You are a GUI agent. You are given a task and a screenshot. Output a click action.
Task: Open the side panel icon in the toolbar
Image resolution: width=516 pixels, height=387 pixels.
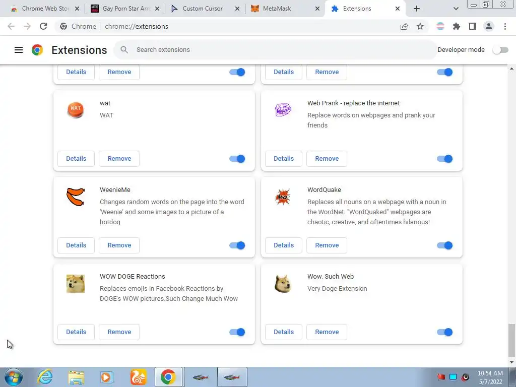point(473,26)
